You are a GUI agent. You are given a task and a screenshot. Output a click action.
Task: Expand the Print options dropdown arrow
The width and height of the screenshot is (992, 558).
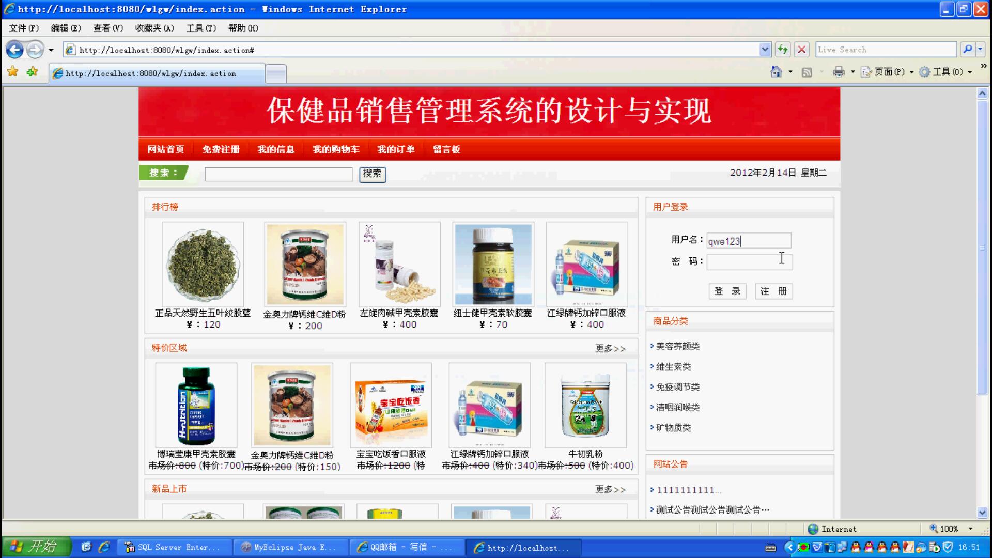point(853,72)
